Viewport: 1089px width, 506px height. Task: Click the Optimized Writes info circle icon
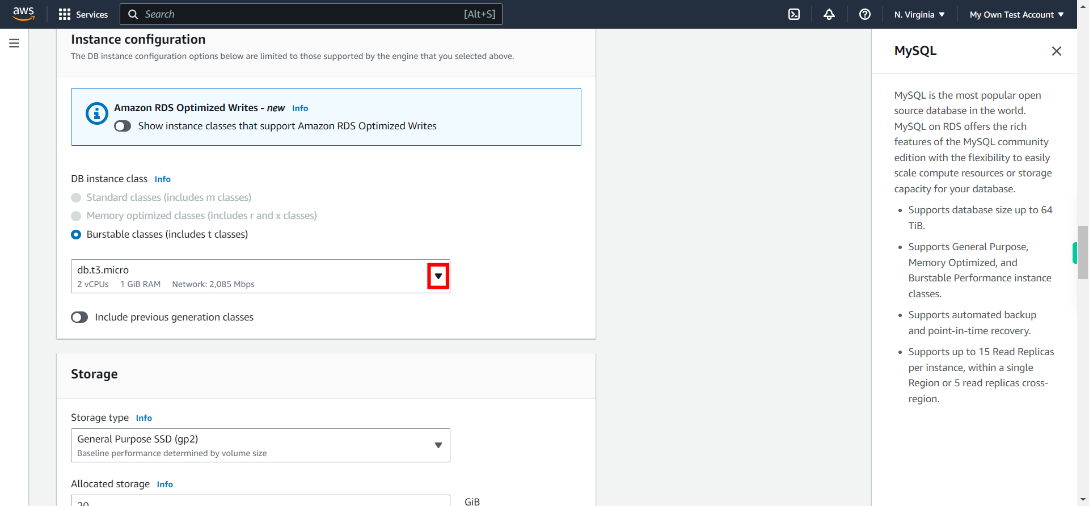[96, 113]
